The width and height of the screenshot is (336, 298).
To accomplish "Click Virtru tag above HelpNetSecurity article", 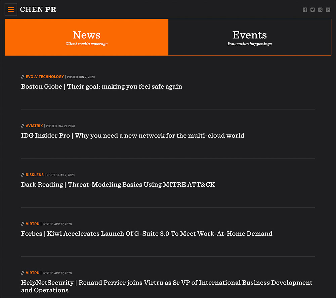I will [33, 273].
